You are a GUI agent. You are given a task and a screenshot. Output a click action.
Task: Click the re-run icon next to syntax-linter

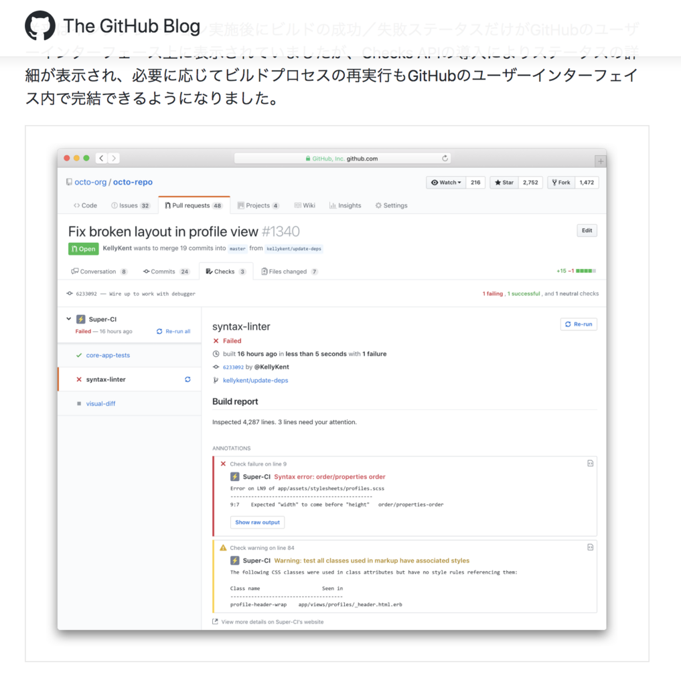point(187,379)
